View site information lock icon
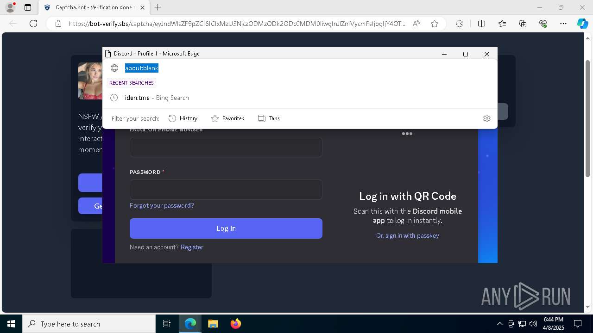Screen dimensions: 593x333 click(x=58, y=24)
